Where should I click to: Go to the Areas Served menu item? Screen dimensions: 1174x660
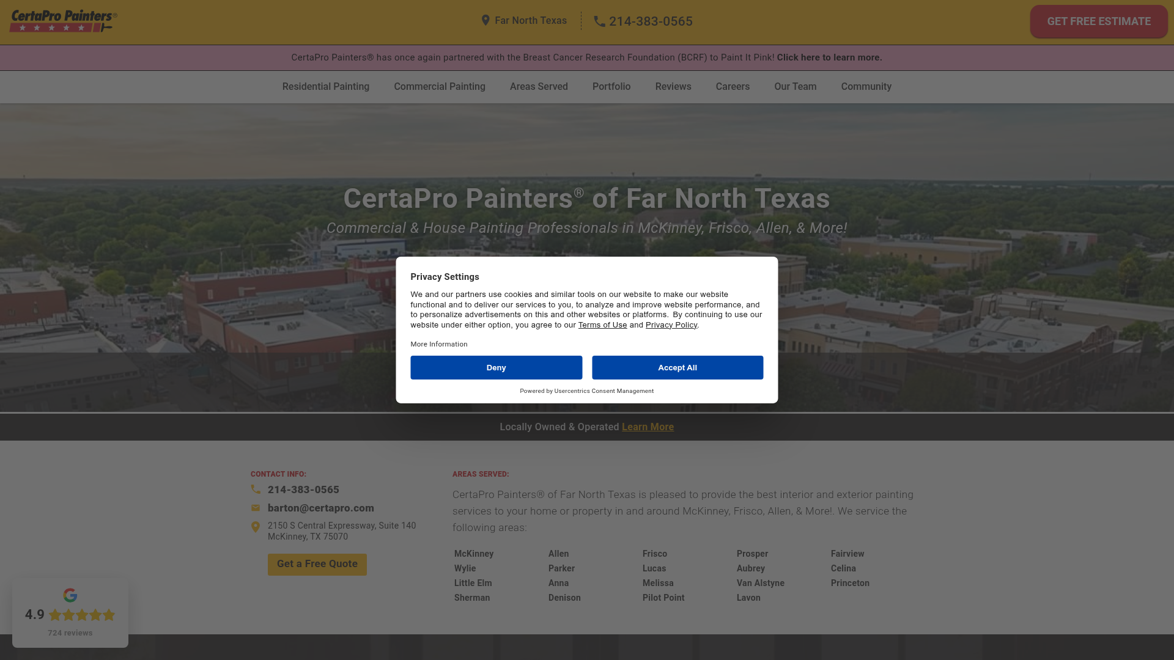(538, 87)
